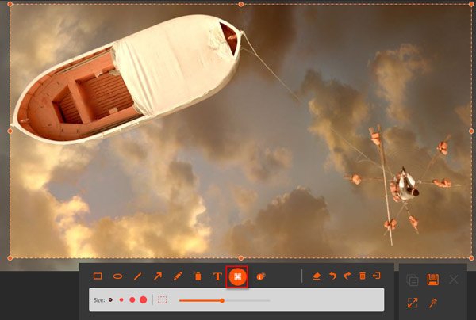Click the top-center selection handle
The height and width of the screenshot is (320, 476).
(x=240, y=4)
